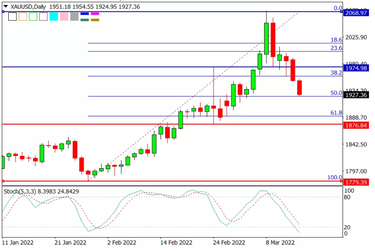
Task: Select the teal green line style bar
Action: click(85, 20)
